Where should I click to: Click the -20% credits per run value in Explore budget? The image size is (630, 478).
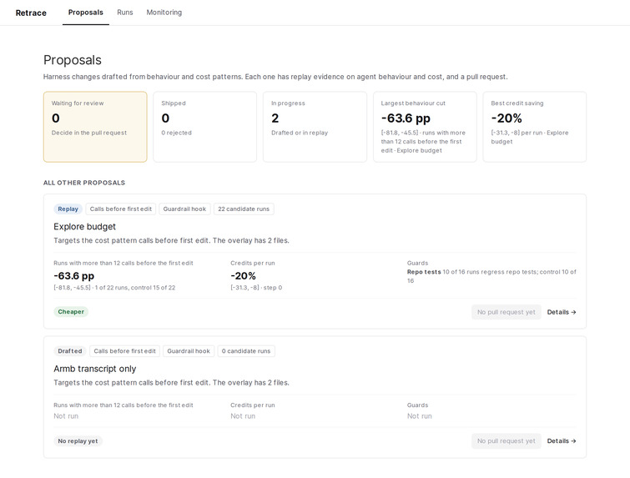pos(243,276)
